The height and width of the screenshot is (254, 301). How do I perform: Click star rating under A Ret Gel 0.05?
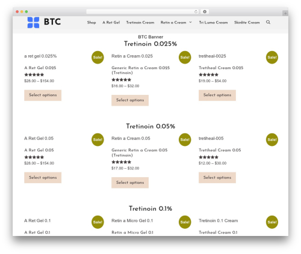34,157
